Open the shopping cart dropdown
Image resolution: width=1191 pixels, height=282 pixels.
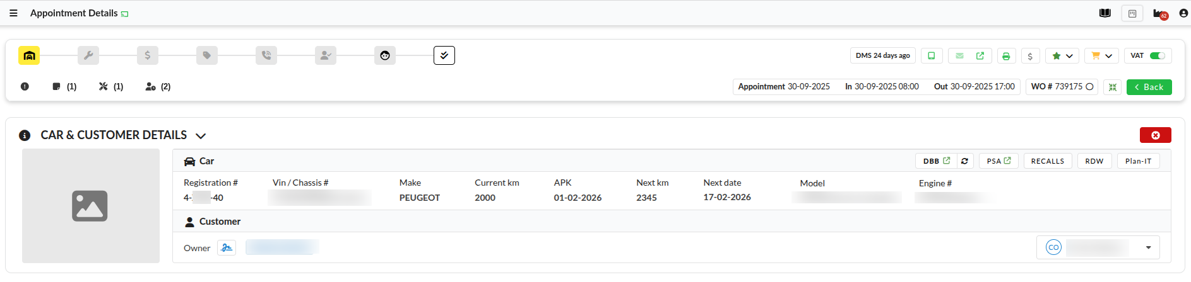1101,56
